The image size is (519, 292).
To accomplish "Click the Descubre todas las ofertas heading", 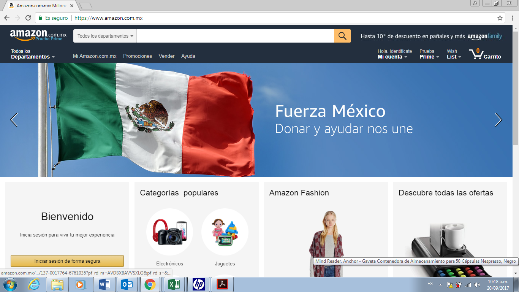I will click(446, 193).
